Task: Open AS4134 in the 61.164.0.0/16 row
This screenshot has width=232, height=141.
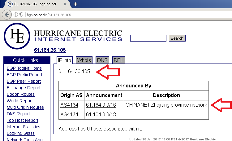Action: pos(69,105)
